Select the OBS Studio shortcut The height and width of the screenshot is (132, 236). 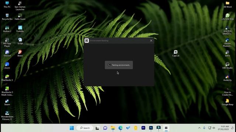pos(228,66)
